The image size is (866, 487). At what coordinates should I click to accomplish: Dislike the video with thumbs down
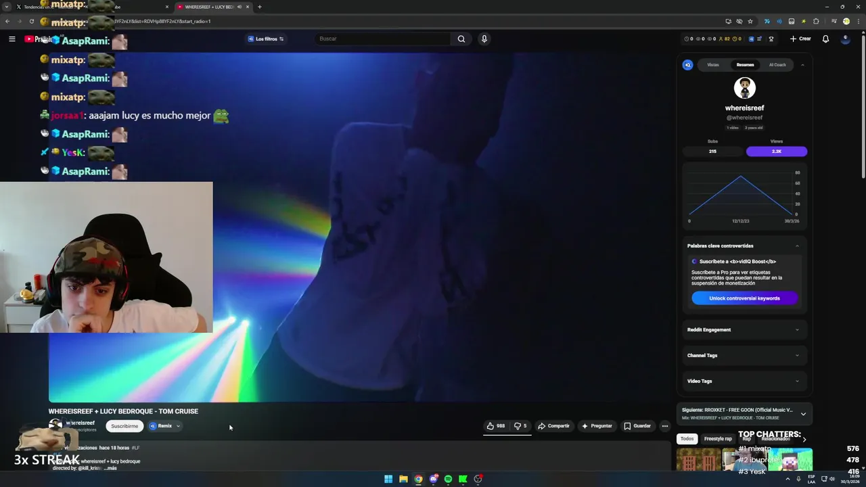click(x=520, y=426)
